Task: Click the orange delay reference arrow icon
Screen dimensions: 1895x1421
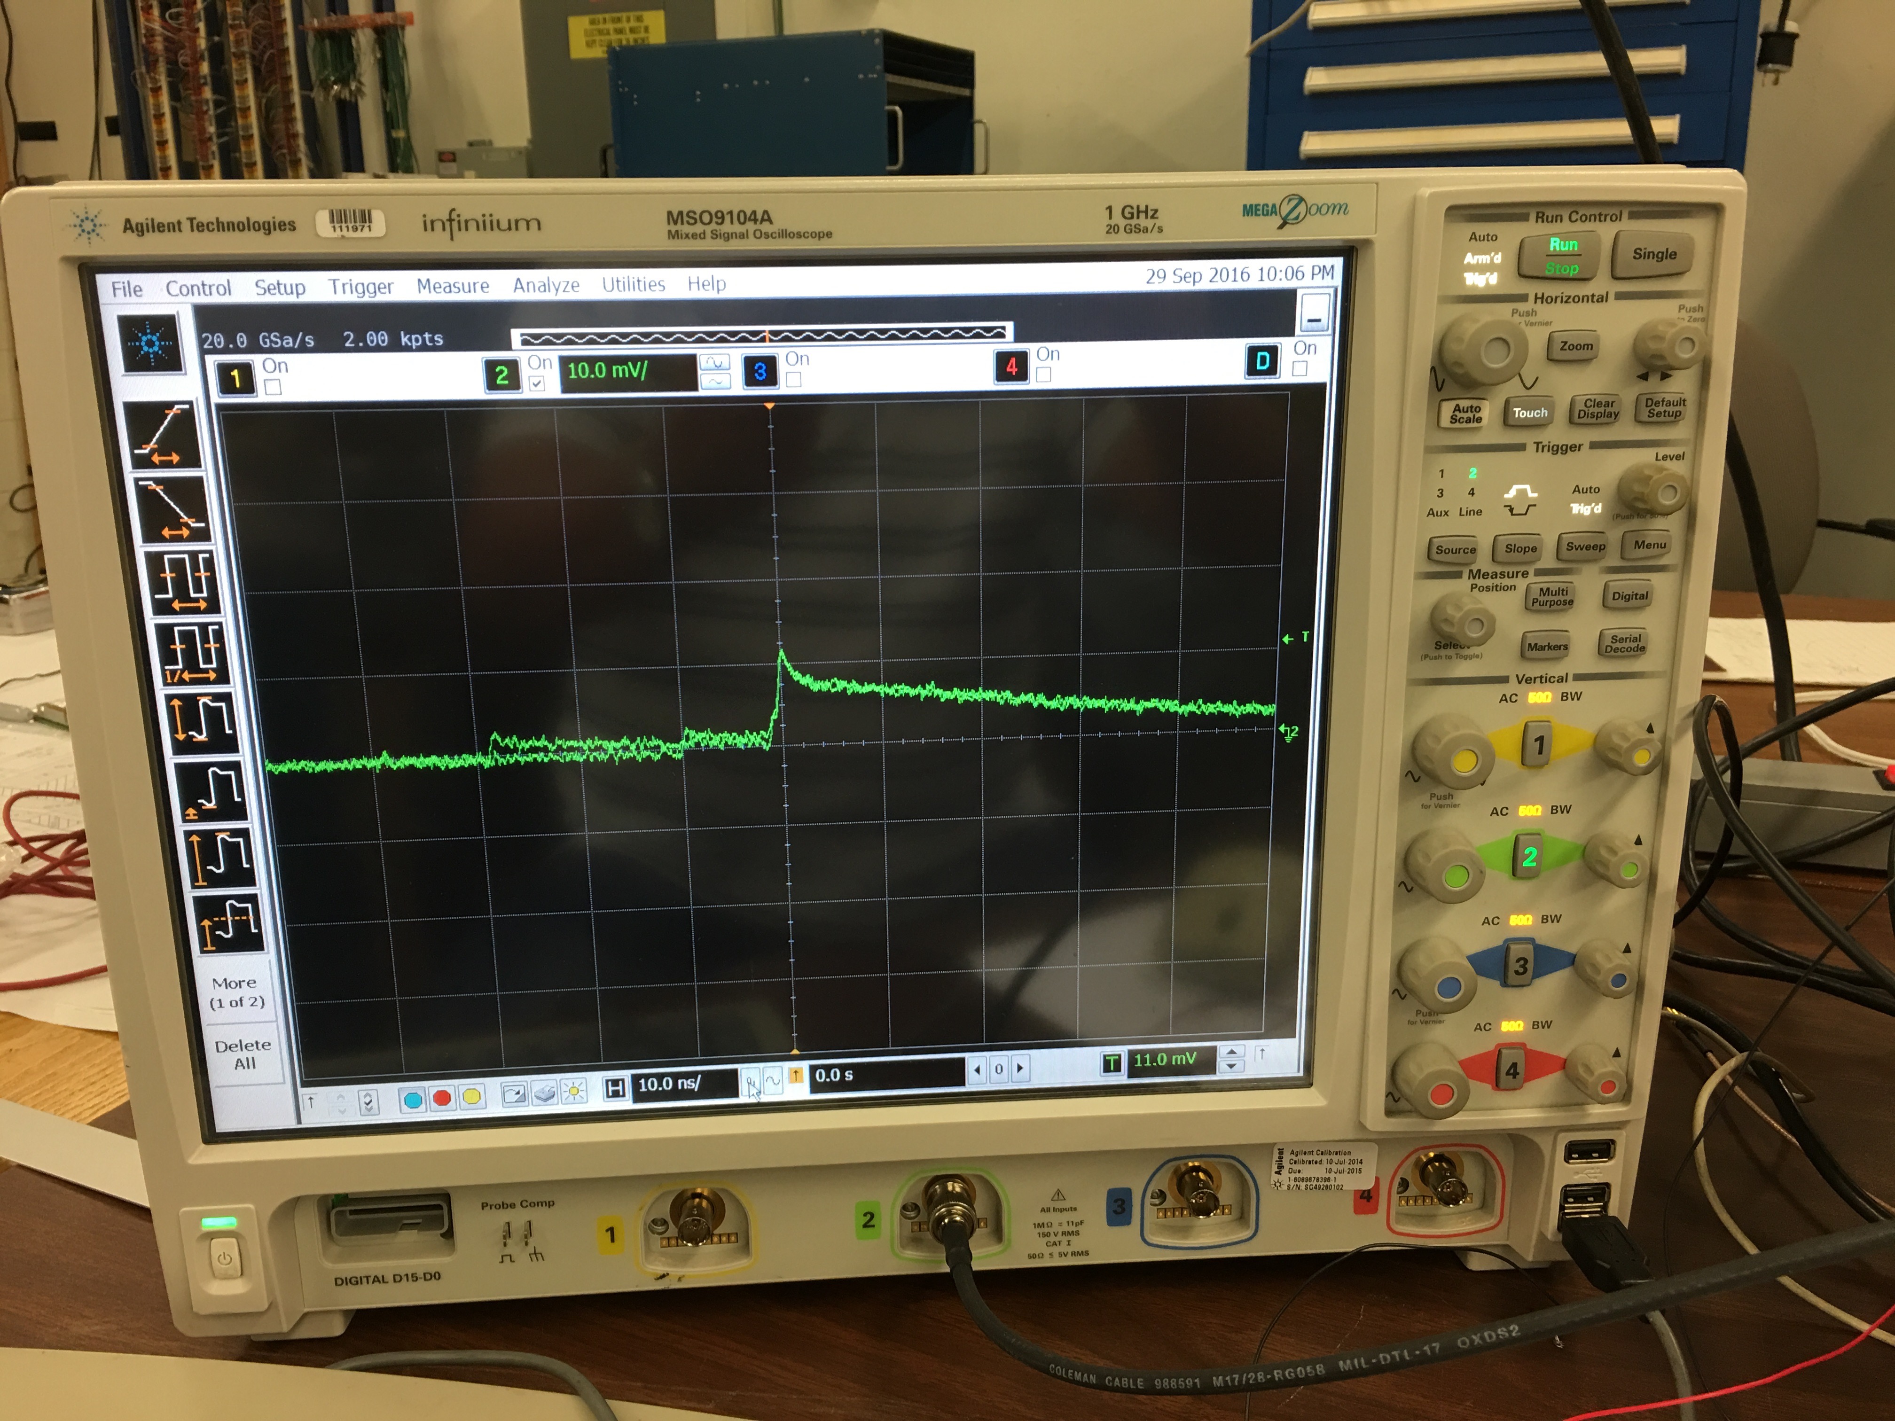Action: click(x=796, y=1076)
